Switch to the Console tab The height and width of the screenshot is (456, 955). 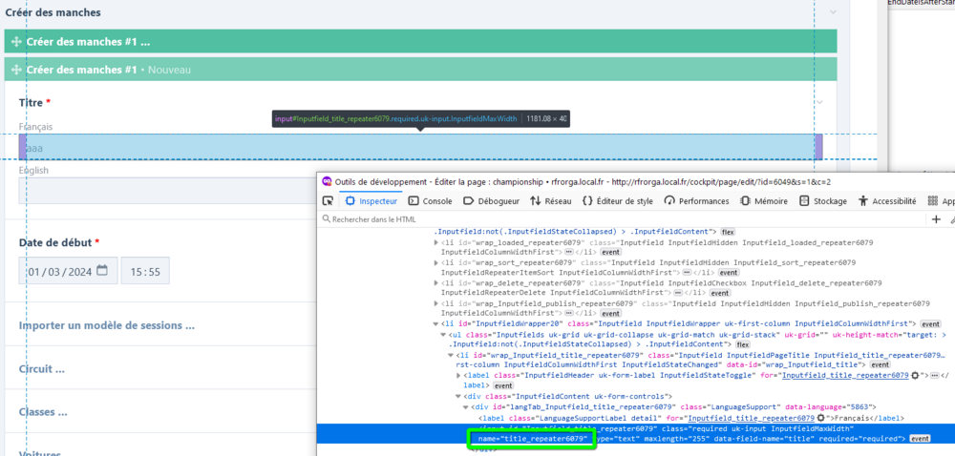pyautogui.click(x=431, y=201)
